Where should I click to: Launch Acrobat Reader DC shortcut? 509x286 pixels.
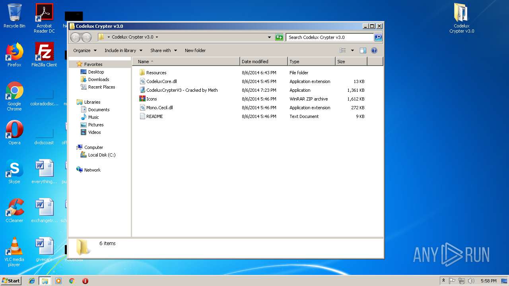[44, 18]
